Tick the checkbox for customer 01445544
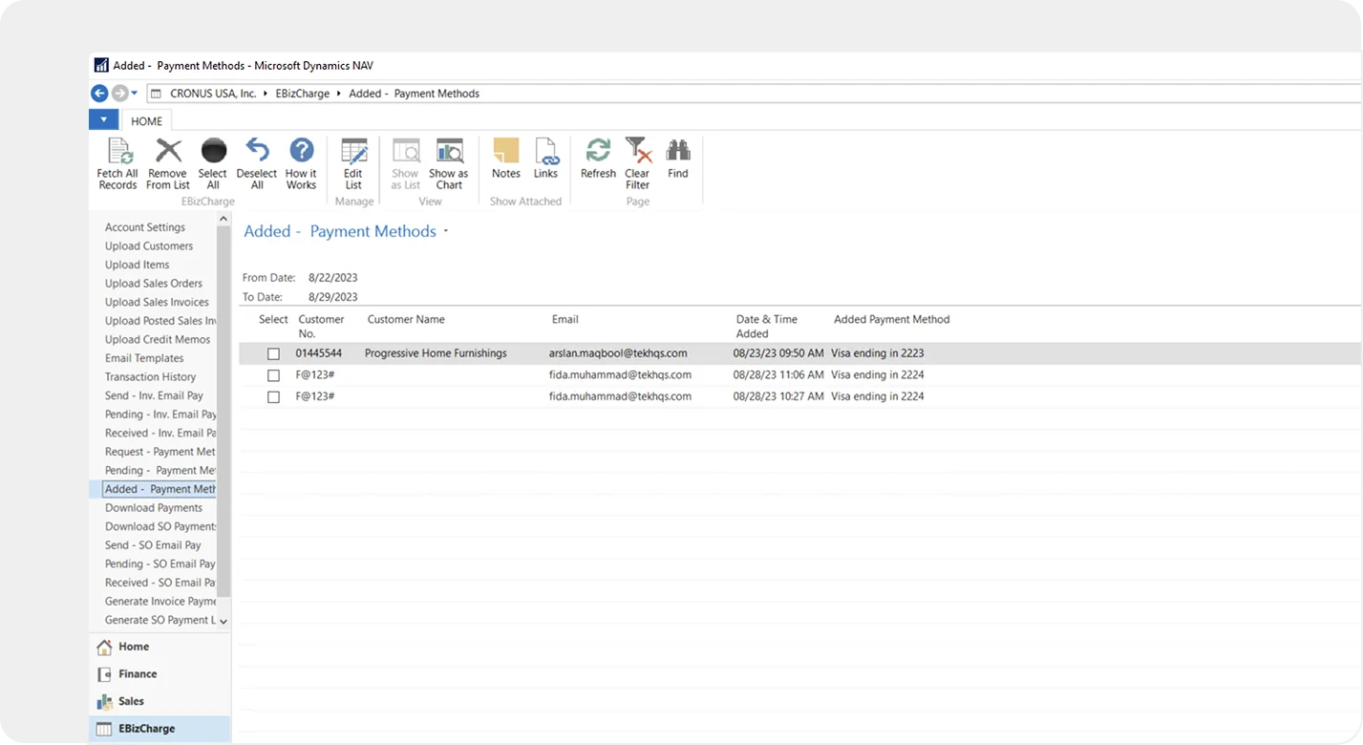This screenshot has height=745, width=1363. [x=273, y=353]
